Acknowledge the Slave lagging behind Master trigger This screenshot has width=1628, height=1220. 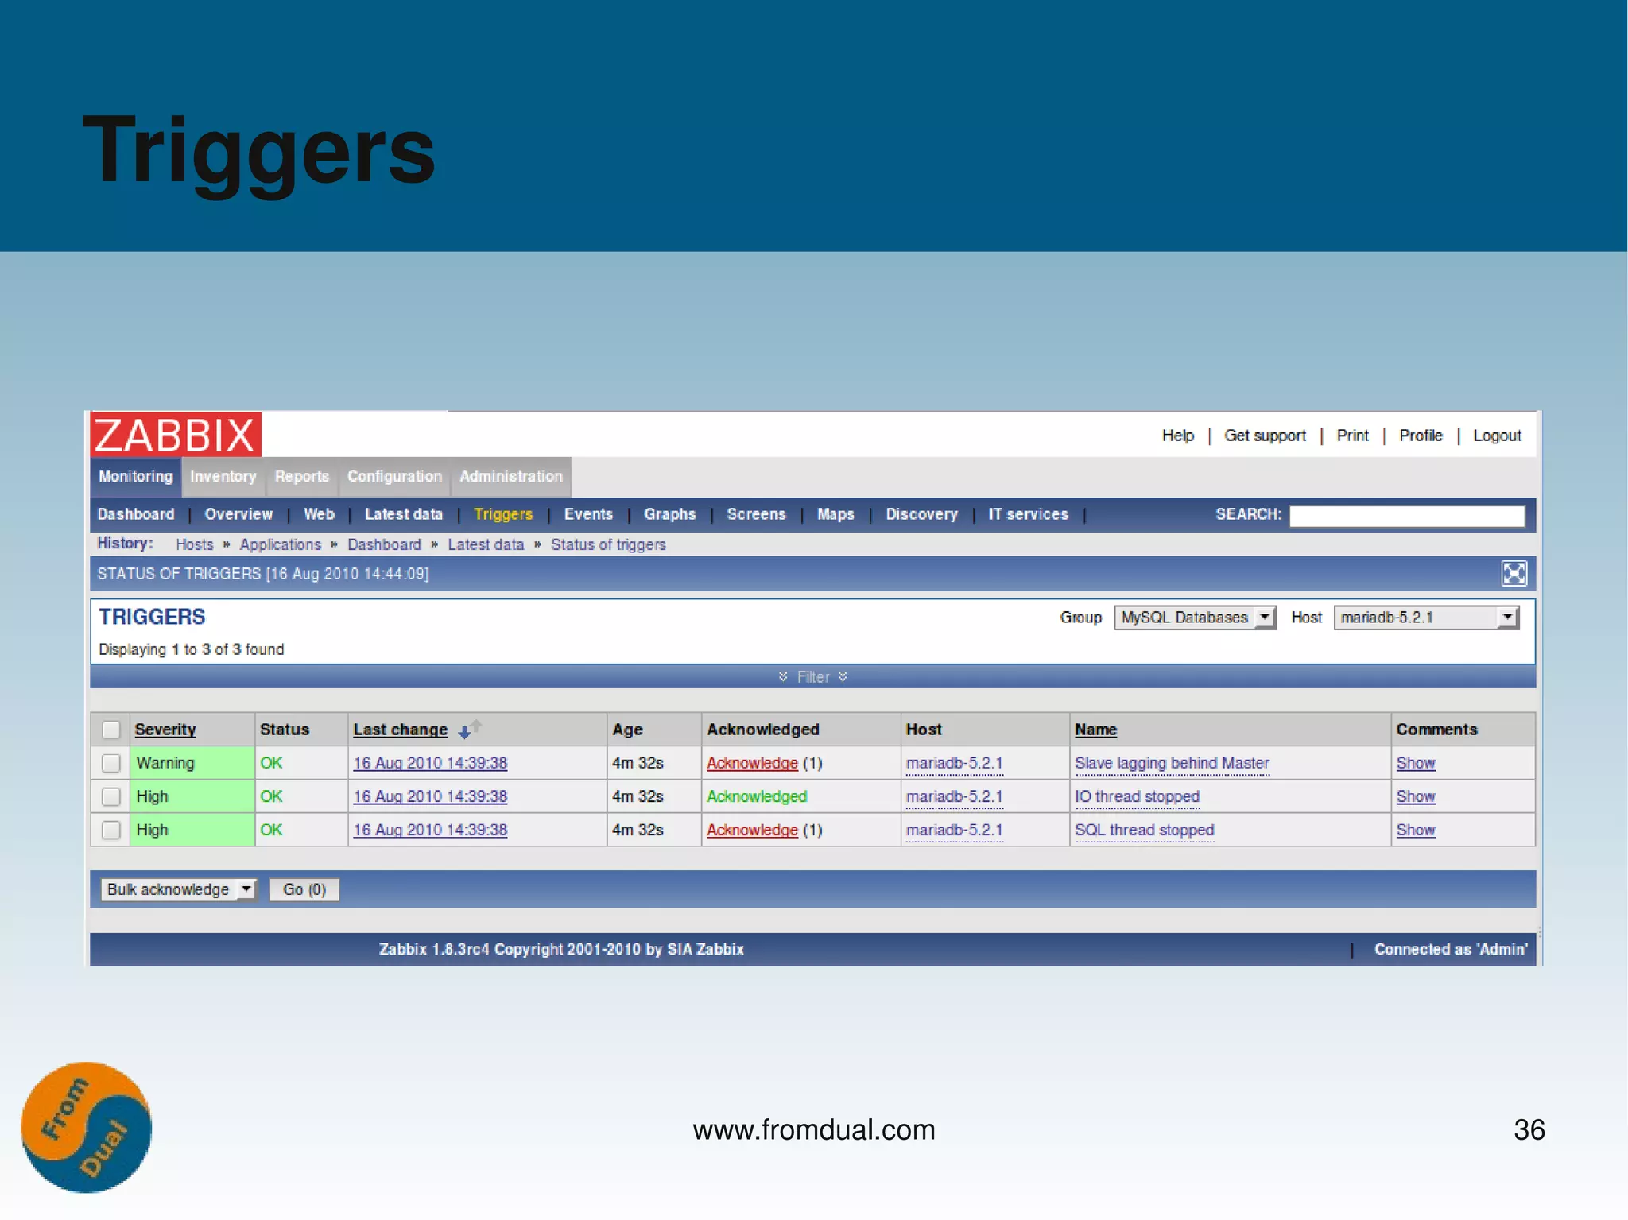click(752, 763)
